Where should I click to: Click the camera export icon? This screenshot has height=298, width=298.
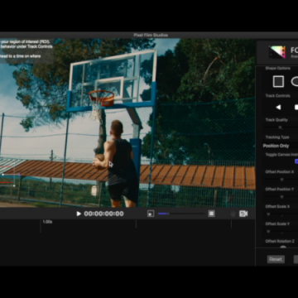click(x=243, y=214)
